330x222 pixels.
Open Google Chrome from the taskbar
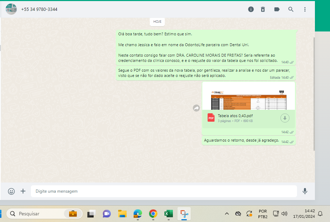(x=153, y=214)
